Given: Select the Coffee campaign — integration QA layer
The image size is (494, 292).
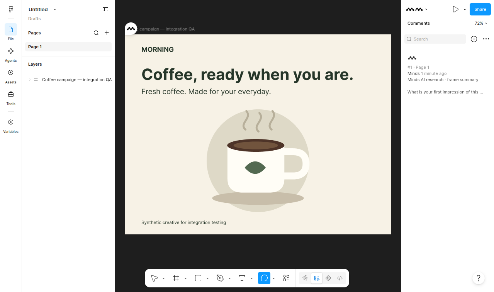Looking at the screenshot, I should click(x=77, y=80).
